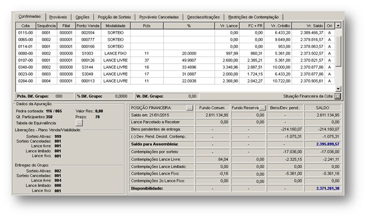Viewport: 367px width, 218px height.
Task: Select row with cota 0023-00
Action: 175,74
